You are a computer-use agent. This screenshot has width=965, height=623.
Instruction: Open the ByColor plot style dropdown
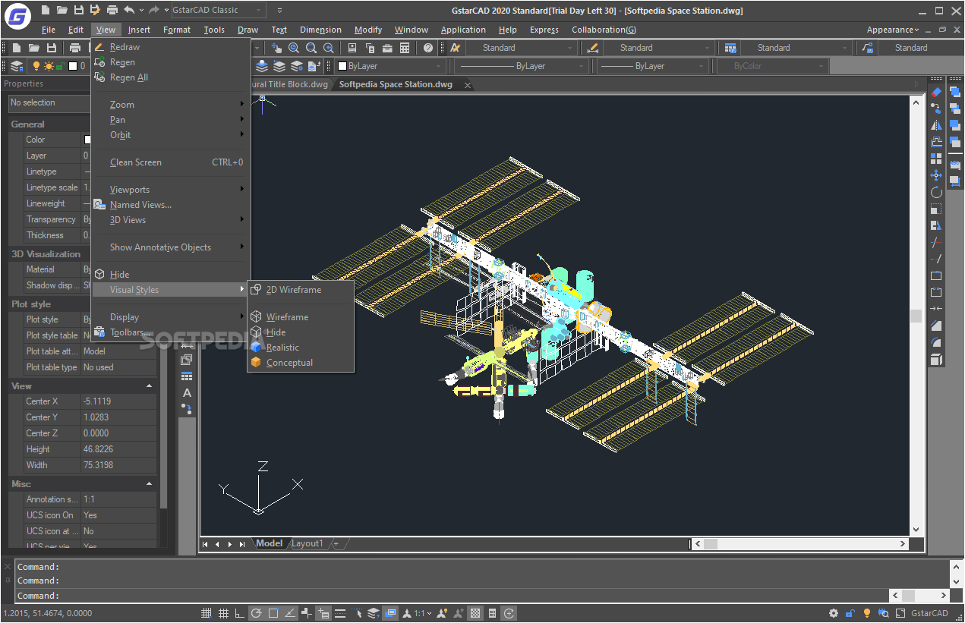pyautogui.click(x=773, y=66)
